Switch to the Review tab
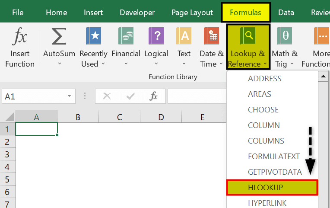 pyautogui.click(x=320, y=13)
